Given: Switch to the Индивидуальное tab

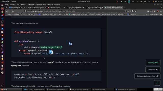Looking at the screenshot, I should tap(18, 8).
